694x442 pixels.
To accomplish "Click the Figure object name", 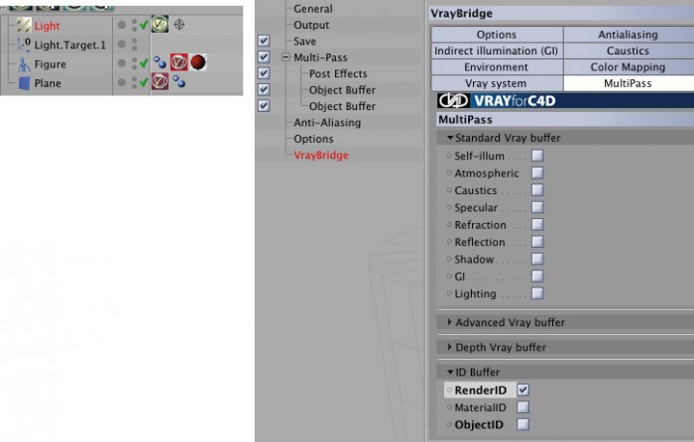I will click(x=50, y=64).
